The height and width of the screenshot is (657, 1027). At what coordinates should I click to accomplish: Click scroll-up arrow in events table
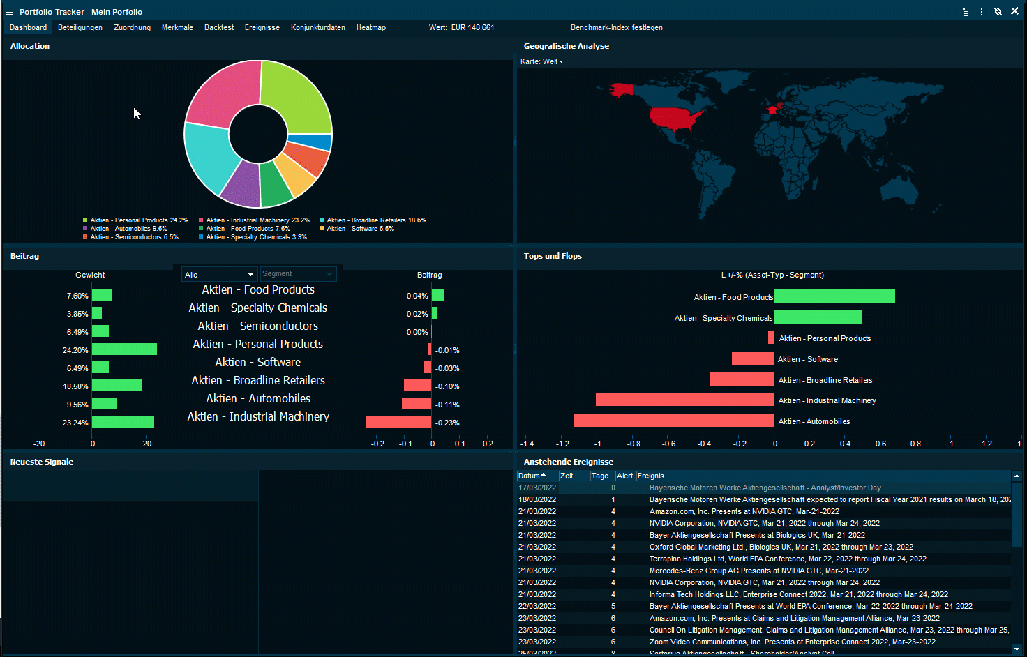tap(1017, 476)
